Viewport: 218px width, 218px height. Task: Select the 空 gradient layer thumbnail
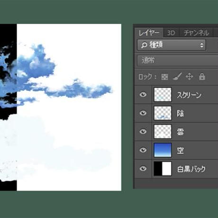pos(163,150)
